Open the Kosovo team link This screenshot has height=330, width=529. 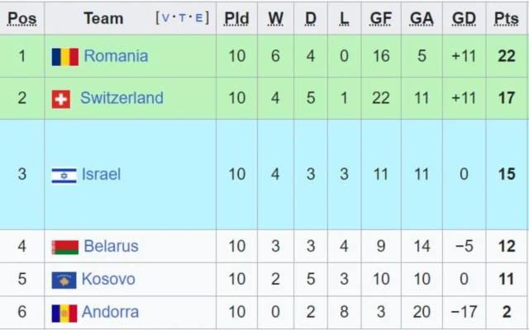click(108, 280)
